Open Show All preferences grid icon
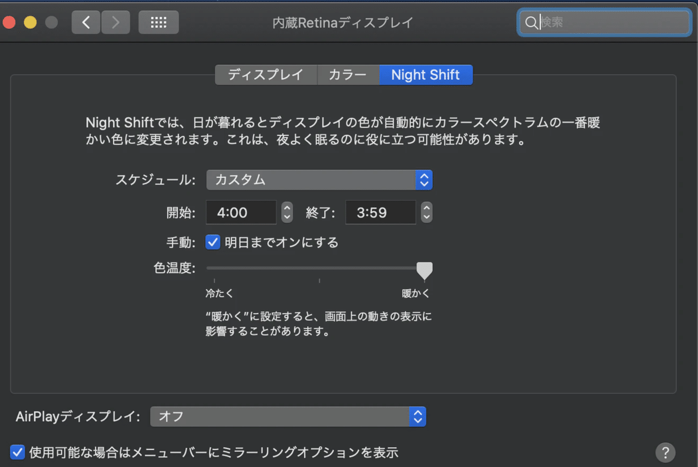698x467 pixels. point(158,22)
